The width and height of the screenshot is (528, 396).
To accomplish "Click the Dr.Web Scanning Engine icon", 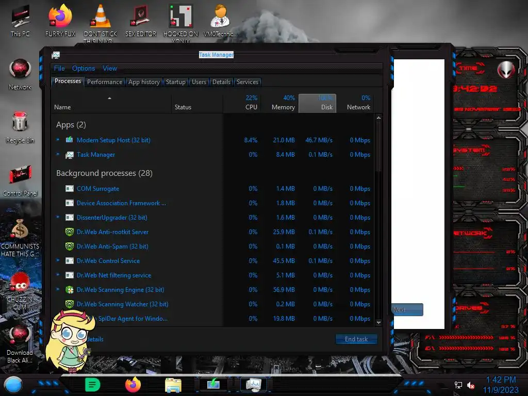I will coord(70,290).
